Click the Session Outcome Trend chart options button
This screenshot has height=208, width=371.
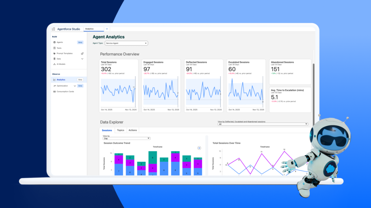pos(199,147)
